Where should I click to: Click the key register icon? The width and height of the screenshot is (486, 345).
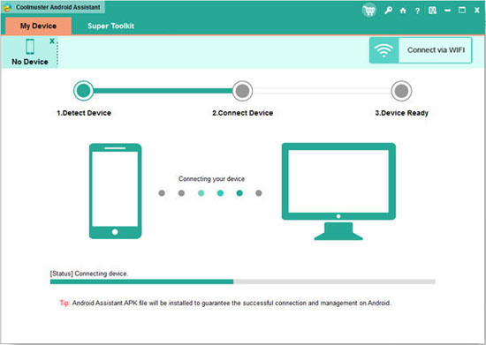(x=388, y=11)
